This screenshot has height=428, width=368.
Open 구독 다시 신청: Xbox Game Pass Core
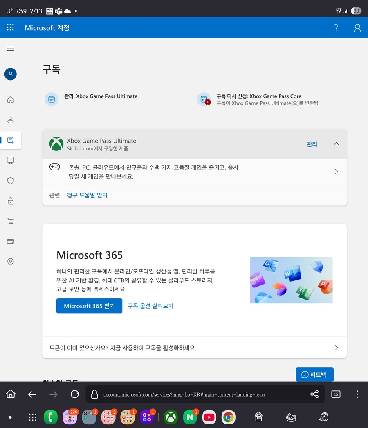click(258, 99)
